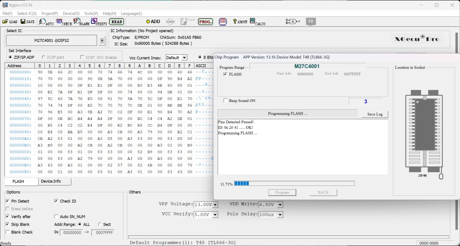Click the ADD toolbar icon
This screenshot has height=246, width=460.
tap(153, 22)
